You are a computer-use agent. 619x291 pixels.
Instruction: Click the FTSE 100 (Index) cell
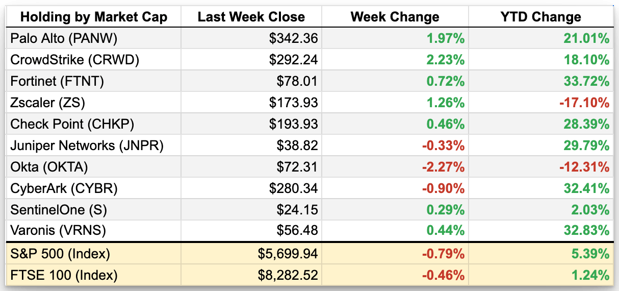point(64,276)
